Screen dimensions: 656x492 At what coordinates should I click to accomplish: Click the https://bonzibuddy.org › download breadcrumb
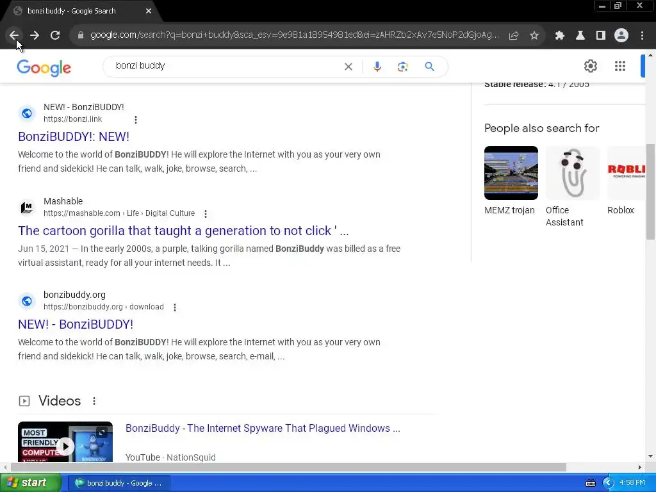click(104, 307)
